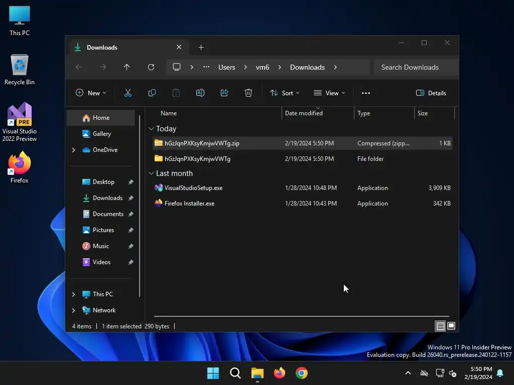Select Visual Studio 2022 Preview shortcut
Image resolution: width=514 pixels, height=385 pixels.
[x=20, y=122]
